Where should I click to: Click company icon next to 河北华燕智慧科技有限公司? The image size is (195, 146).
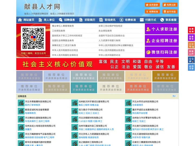point(21,103)
